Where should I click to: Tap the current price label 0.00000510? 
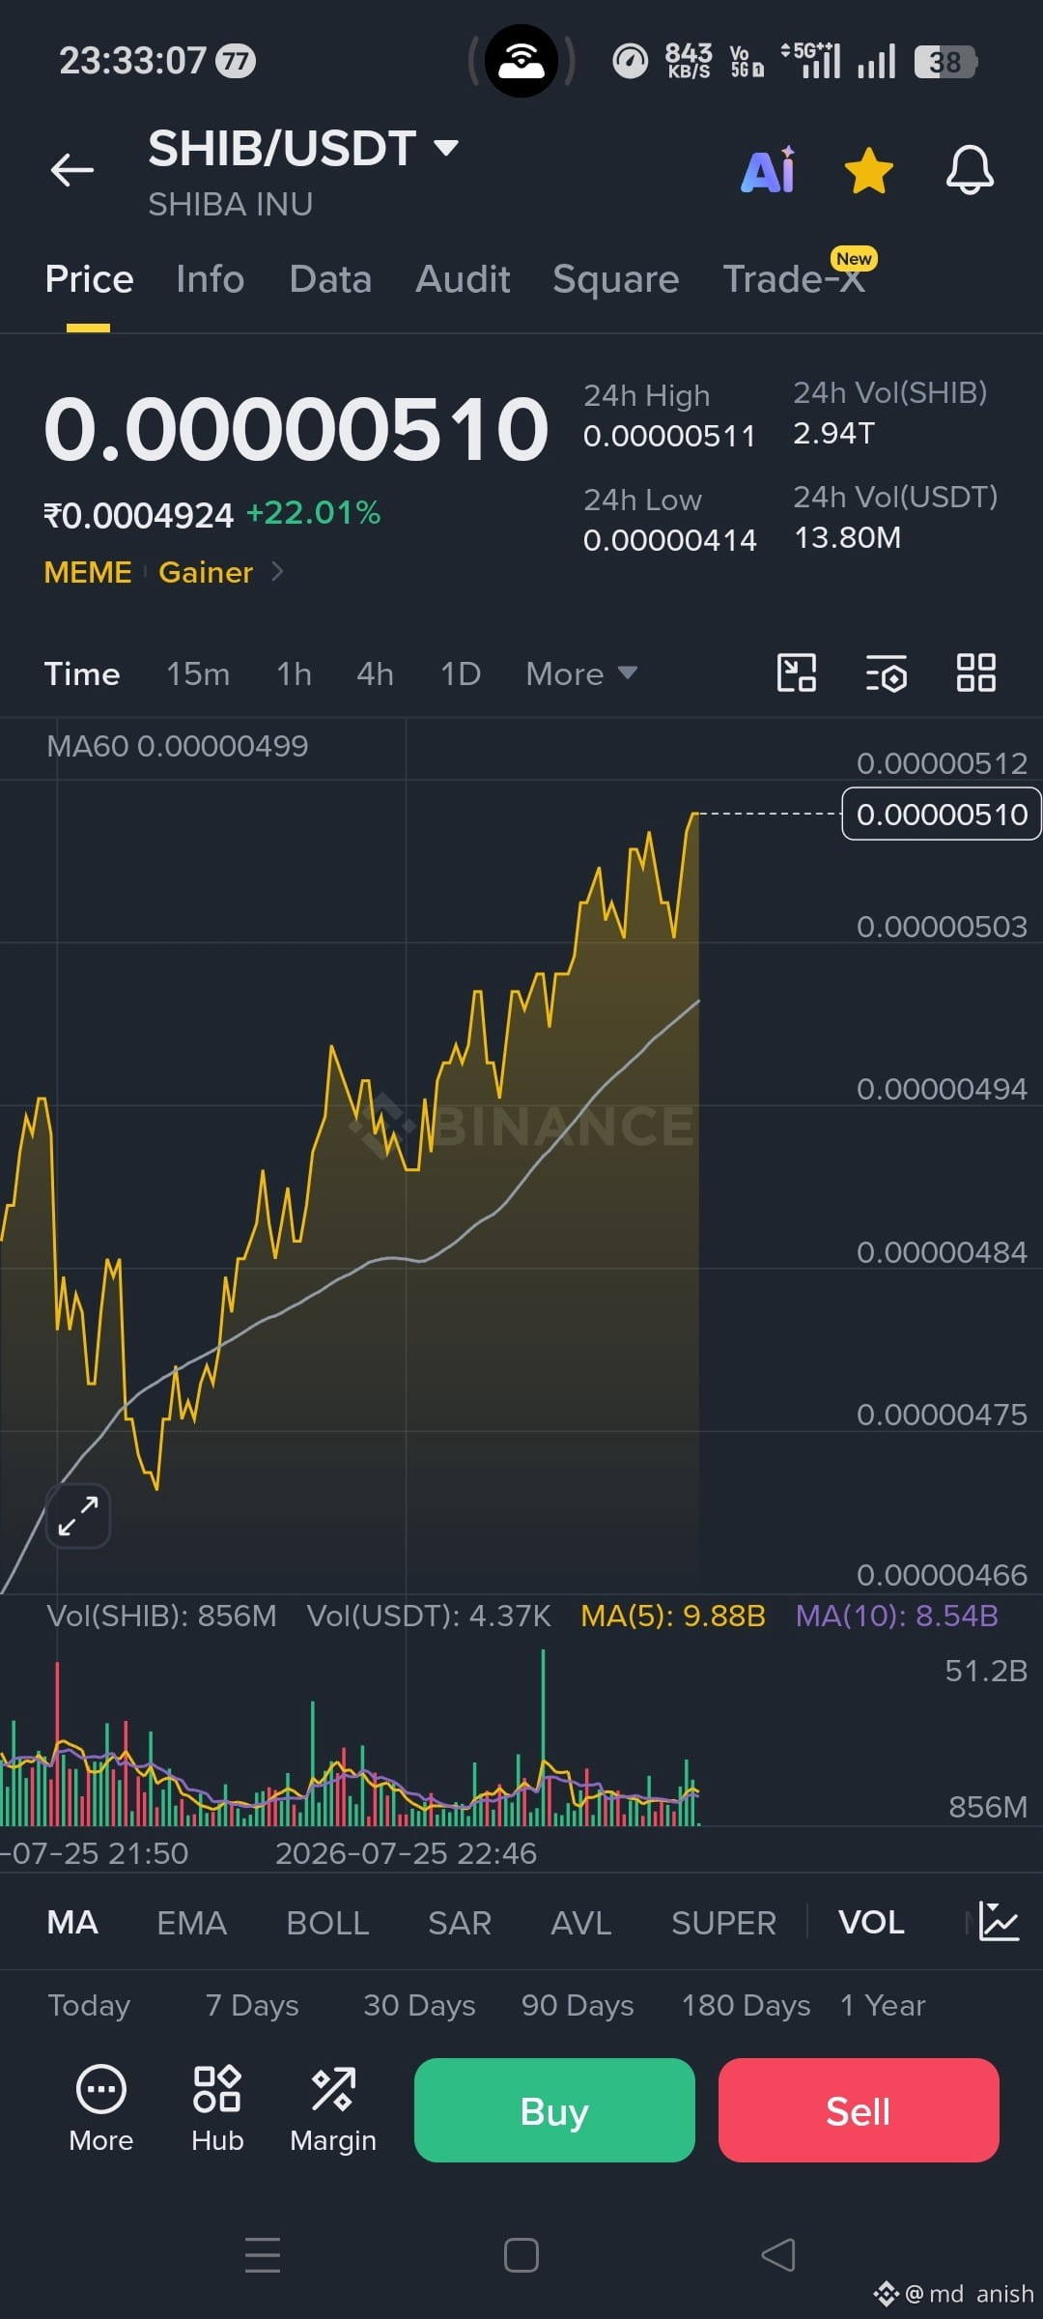click(x=942, y=815)
